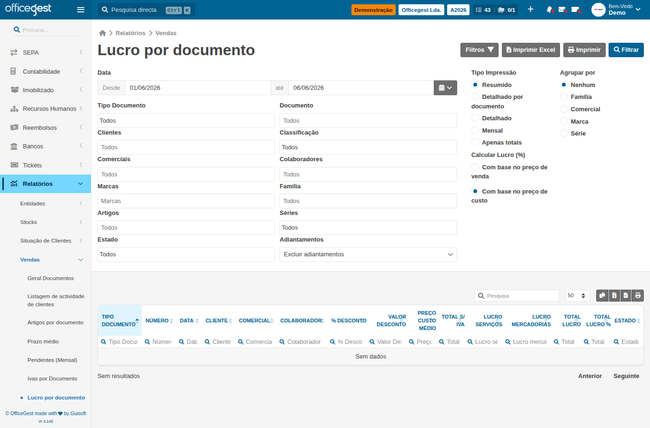Image resolution: width=650 pixels, height=428 pixels.
Task: Open Geral Documentos report
Action: point(50,278)
